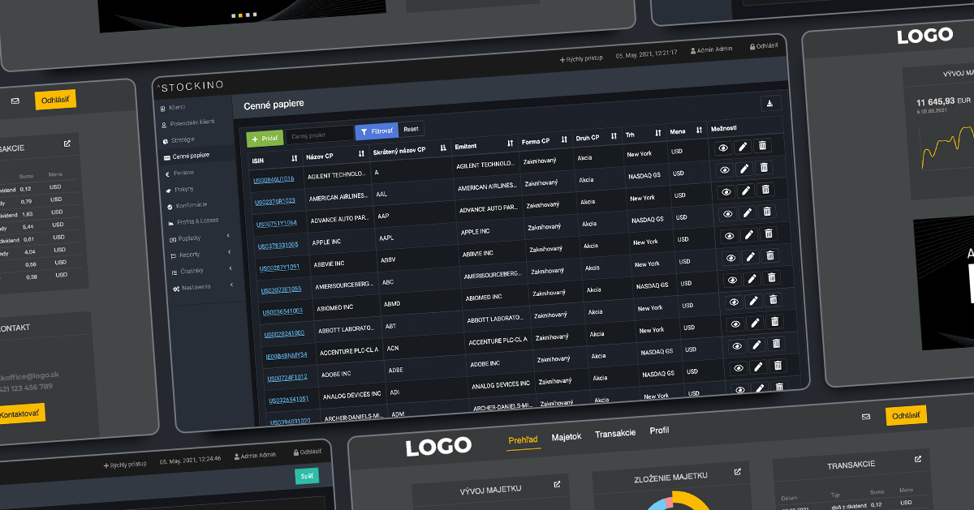
Task: Open mail icon in top-left window
Action: pyautogui.click(x=15, y=101)
